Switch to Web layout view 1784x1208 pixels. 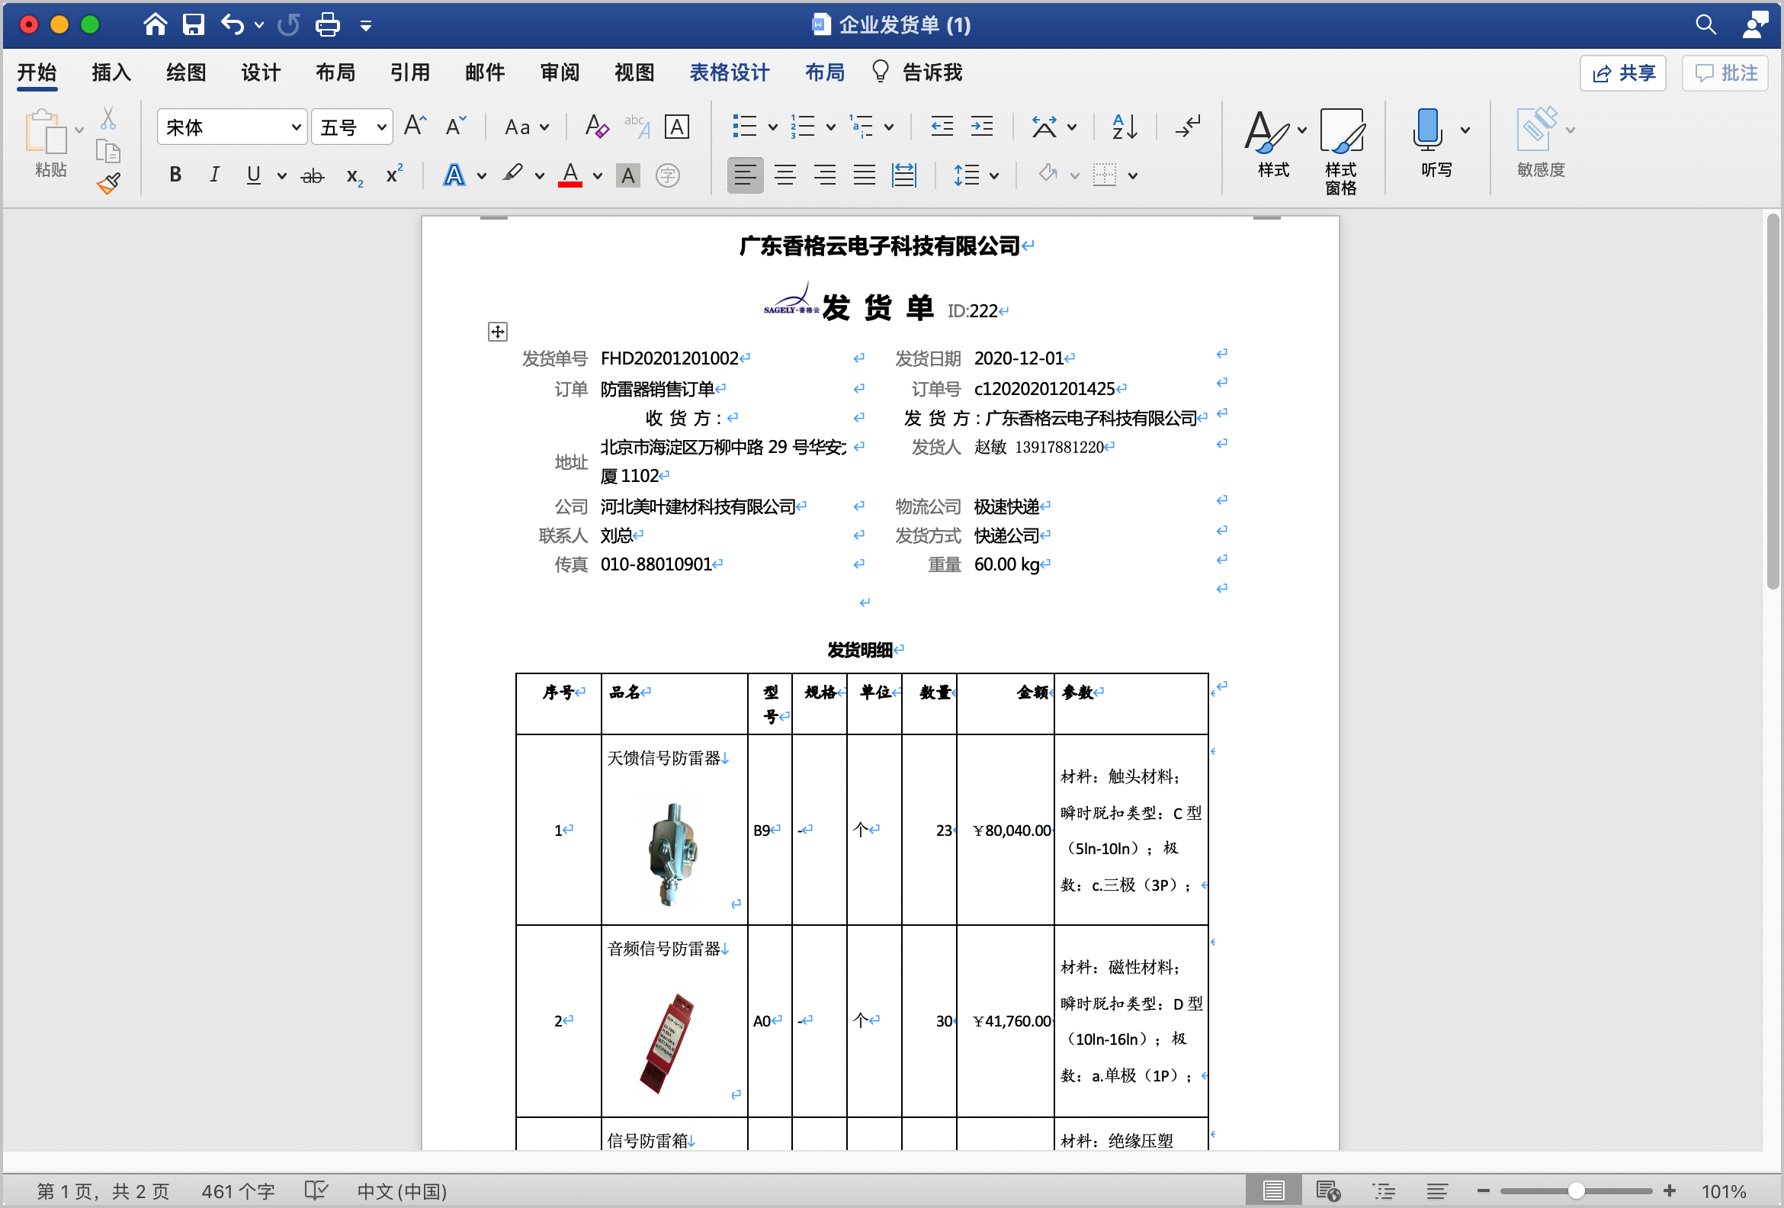(x=1328, y=1190)
